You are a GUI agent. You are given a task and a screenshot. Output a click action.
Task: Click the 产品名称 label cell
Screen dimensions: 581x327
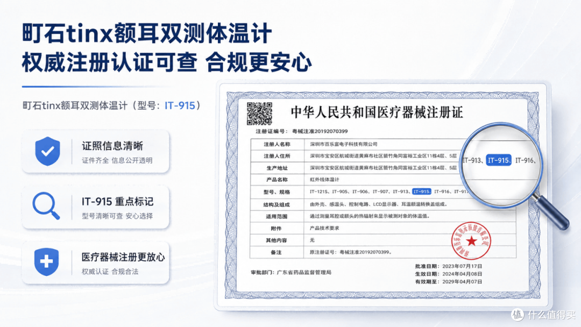(277, 180)
